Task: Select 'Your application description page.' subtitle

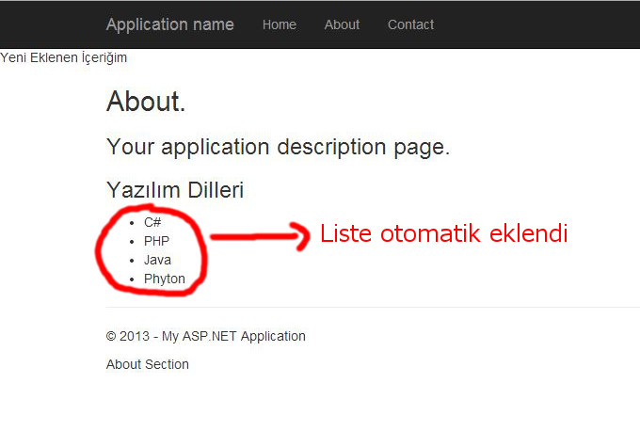Action: coord(278,147)
